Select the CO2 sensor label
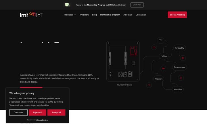The height and width of the screenshot is (129, 207). click(160, 40)
